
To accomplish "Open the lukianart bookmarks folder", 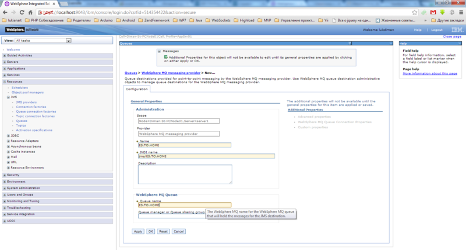I will coord(12,20).
